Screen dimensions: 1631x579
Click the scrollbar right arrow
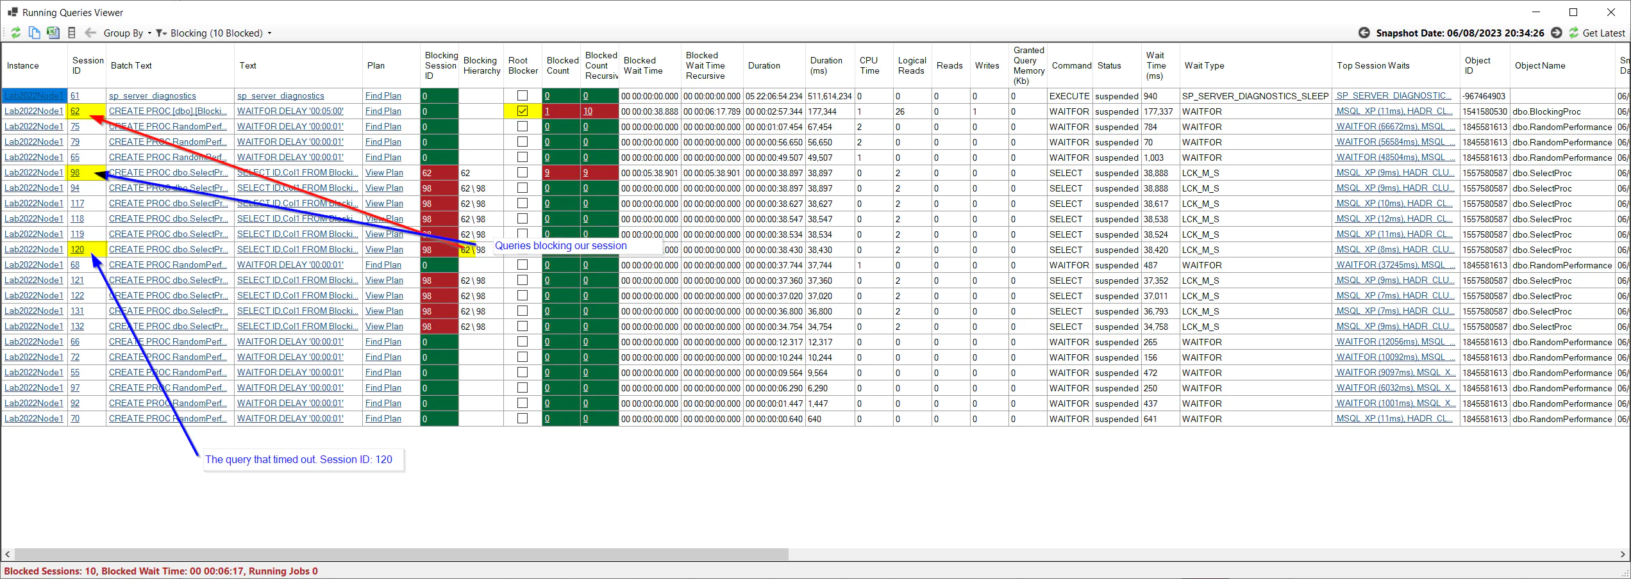[x=1623, y=554]
